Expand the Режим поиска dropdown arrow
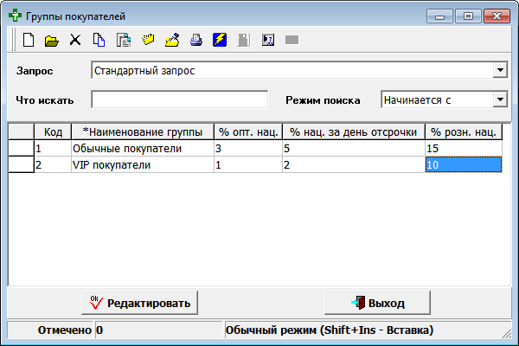The image size is (519, 346). tap(500, 99)
